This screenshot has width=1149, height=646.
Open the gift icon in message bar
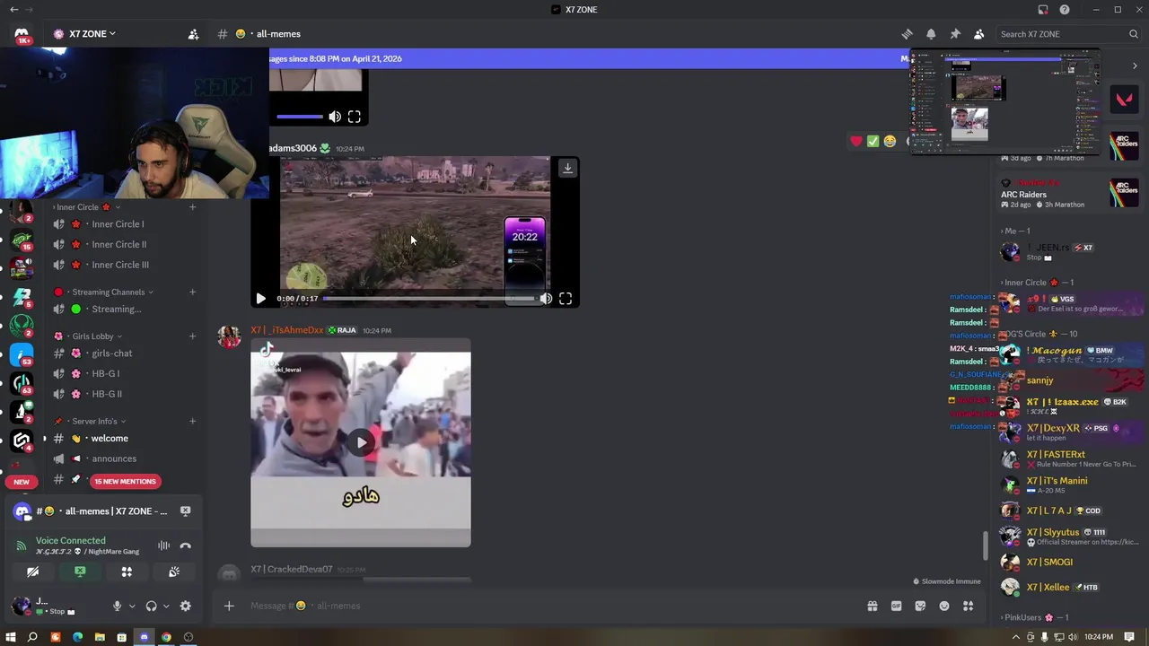872,606
